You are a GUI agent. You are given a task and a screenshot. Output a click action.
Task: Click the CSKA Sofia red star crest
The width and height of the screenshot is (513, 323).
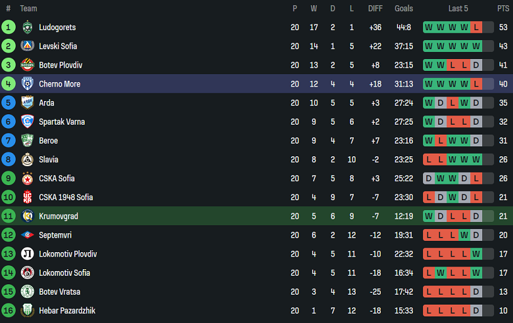tap(27, 179)
